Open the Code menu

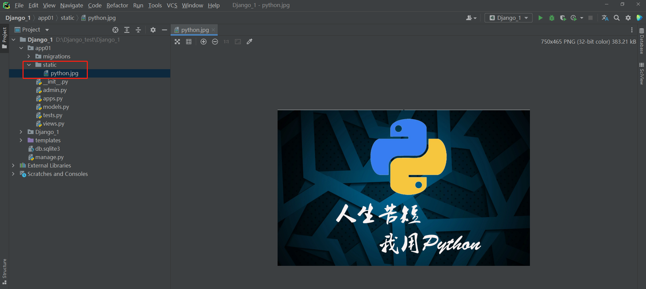(x=95, y=5)
